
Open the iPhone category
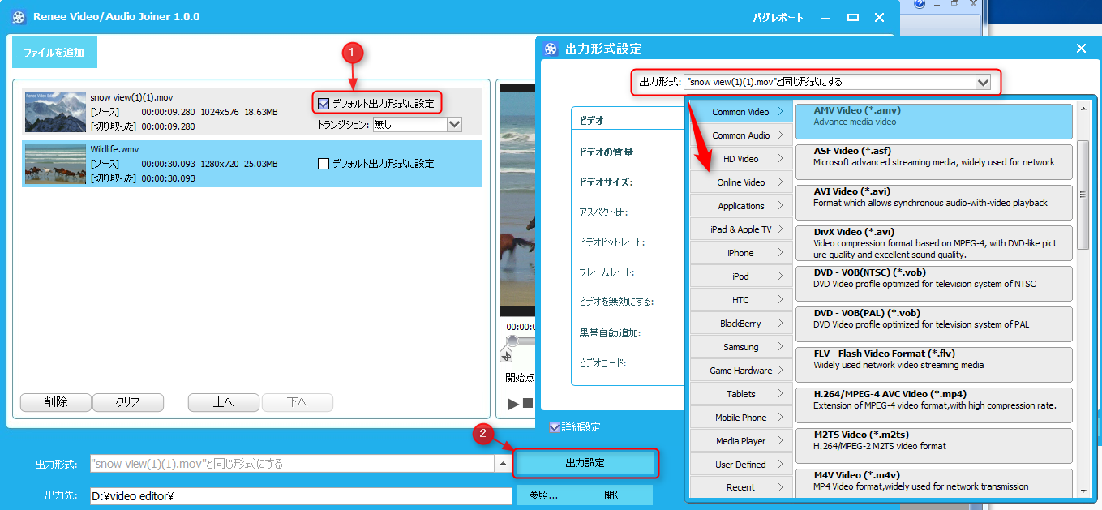tap(741, 253)
